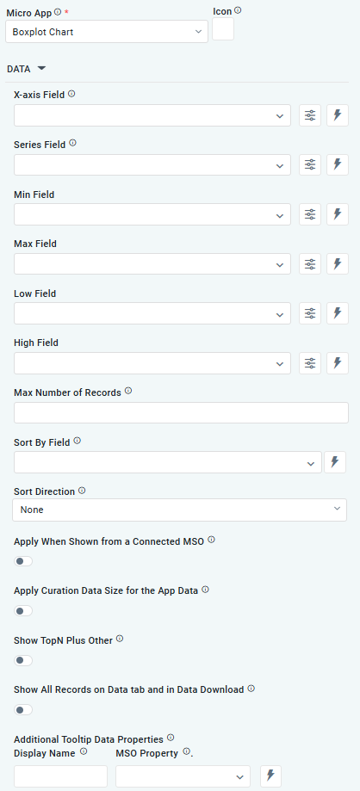Toggle Show All Records on Data tab switch

(x=23, y=710)
